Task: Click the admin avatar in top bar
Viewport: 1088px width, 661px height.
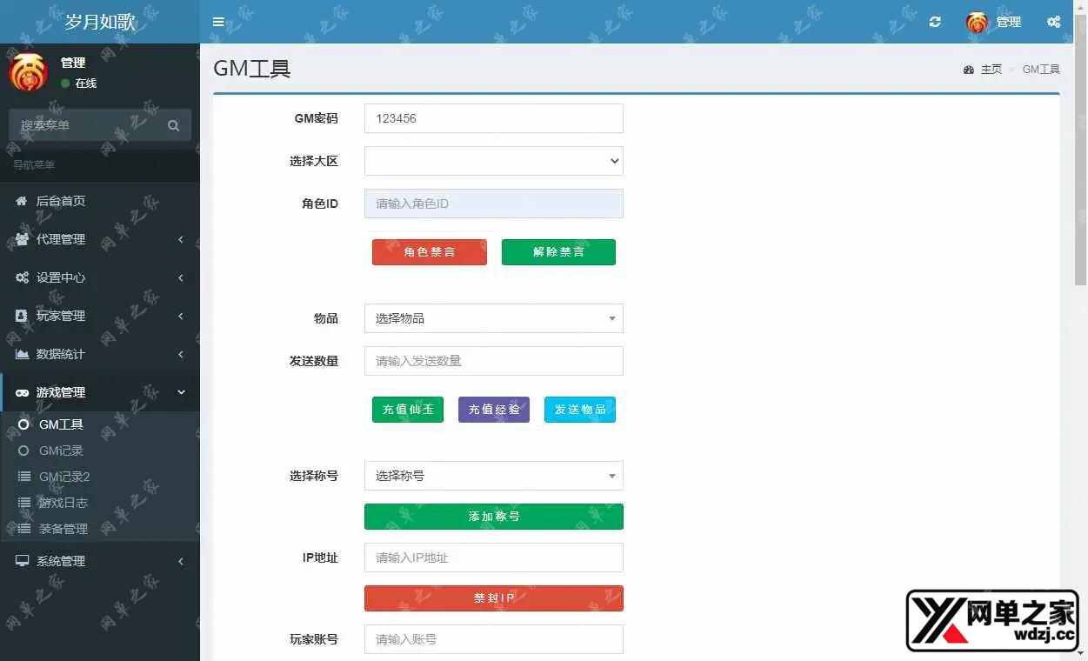Action: point(978,23)
